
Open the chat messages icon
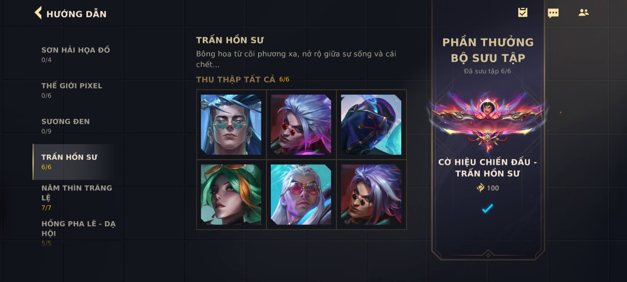pos(553,13)
